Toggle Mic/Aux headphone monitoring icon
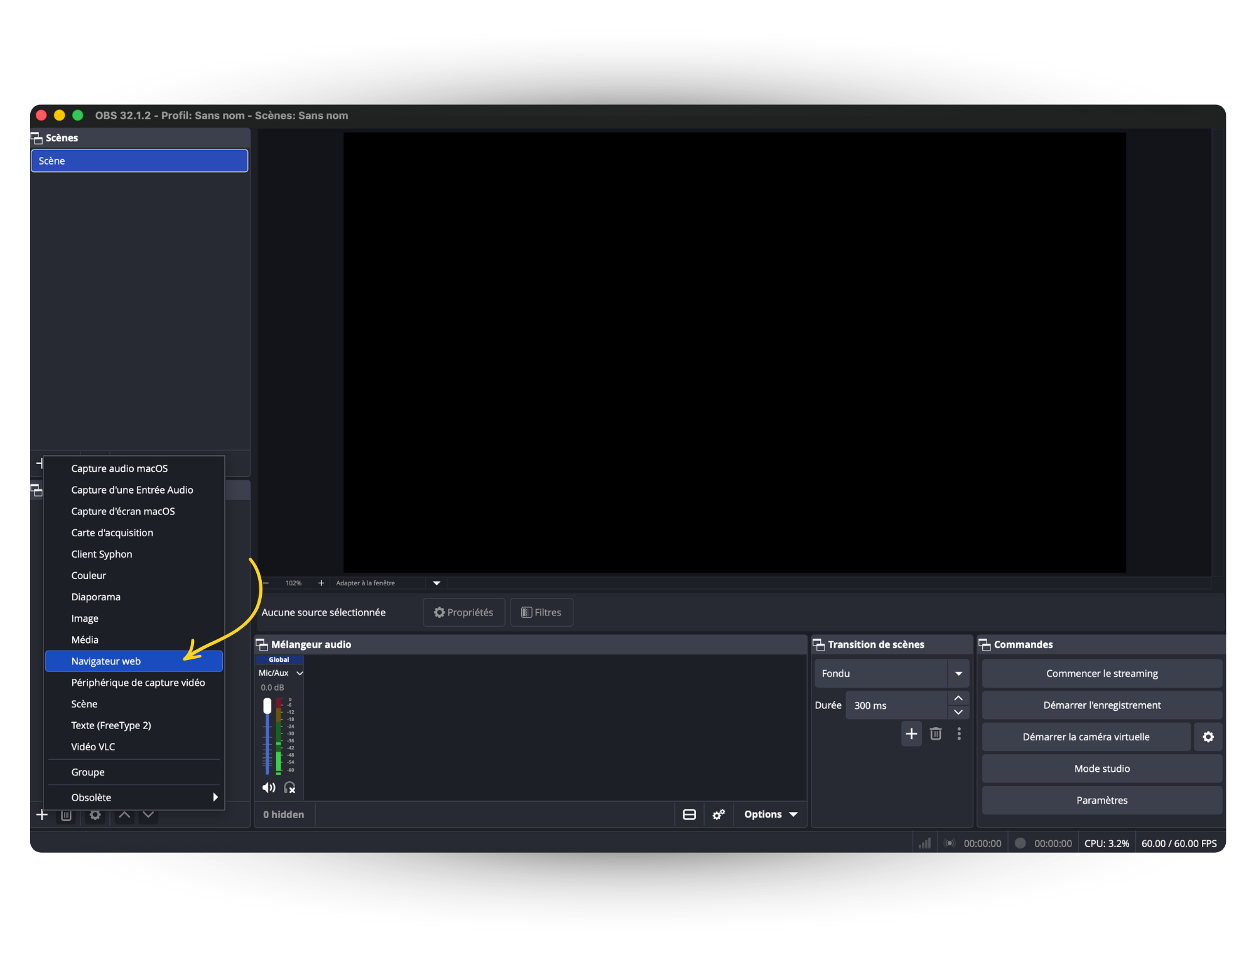This screenshot has height=957, width=1256. click(x=290, y=787)
